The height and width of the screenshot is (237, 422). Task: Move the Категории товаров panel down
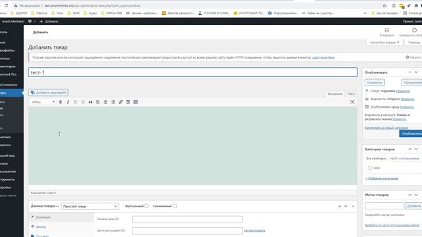[x=416, y=149]
